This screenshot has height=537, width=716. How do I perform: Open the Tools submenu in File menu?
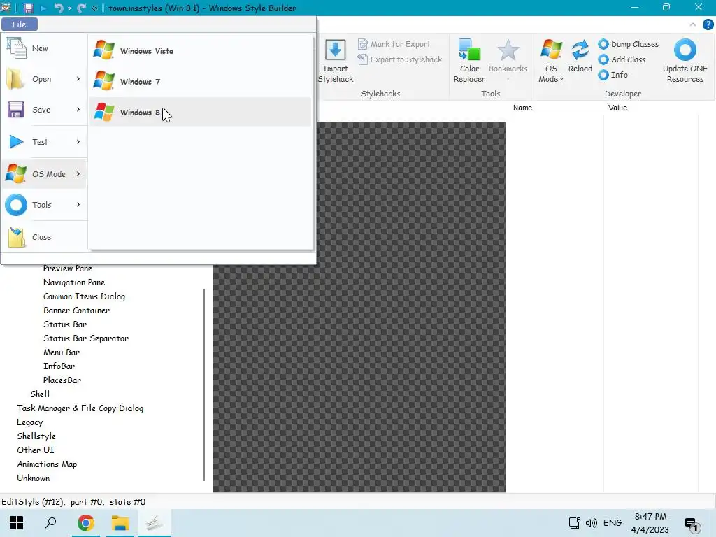44,205
